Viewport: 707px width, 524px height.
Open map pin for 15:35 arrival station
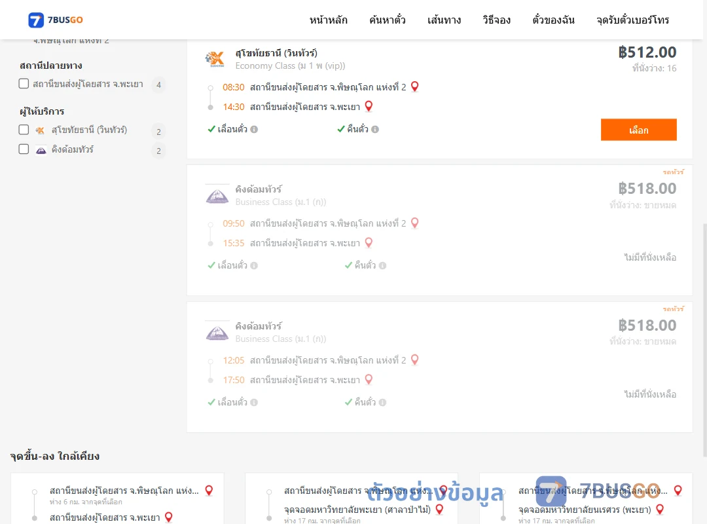click(x=369, y=243)
